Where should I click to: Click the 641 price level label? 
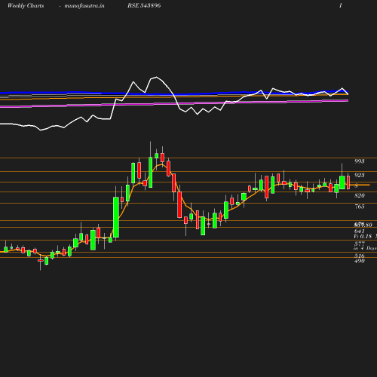point(360,231)
